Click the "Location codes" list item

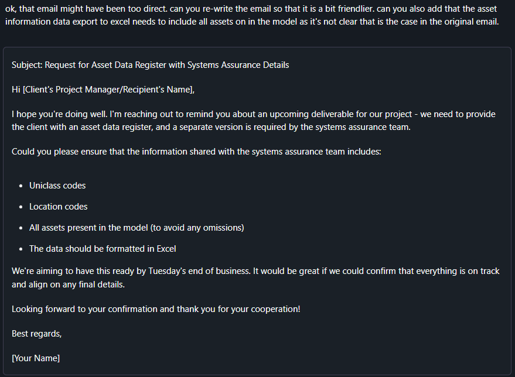[x=59, y=207]
